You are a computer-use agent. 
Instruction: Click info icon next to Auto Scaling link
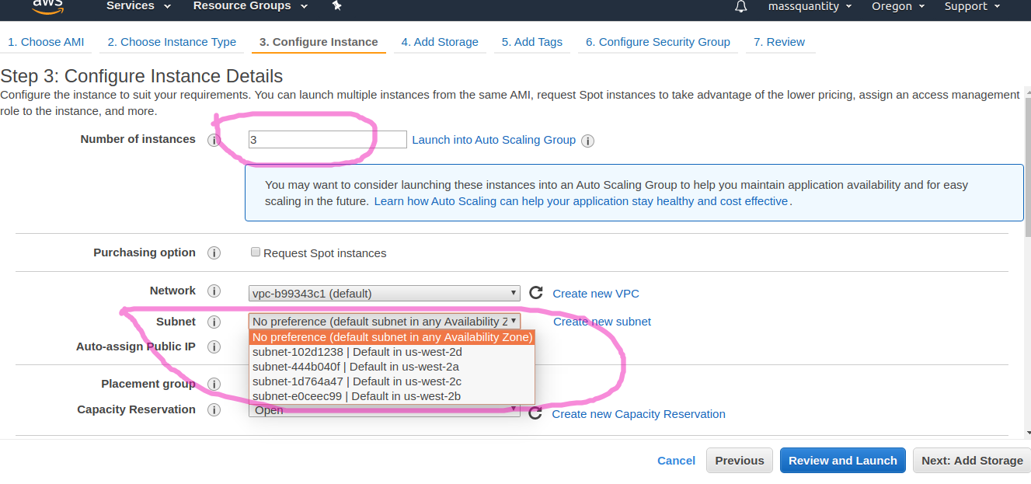click(x=588, y=141)
